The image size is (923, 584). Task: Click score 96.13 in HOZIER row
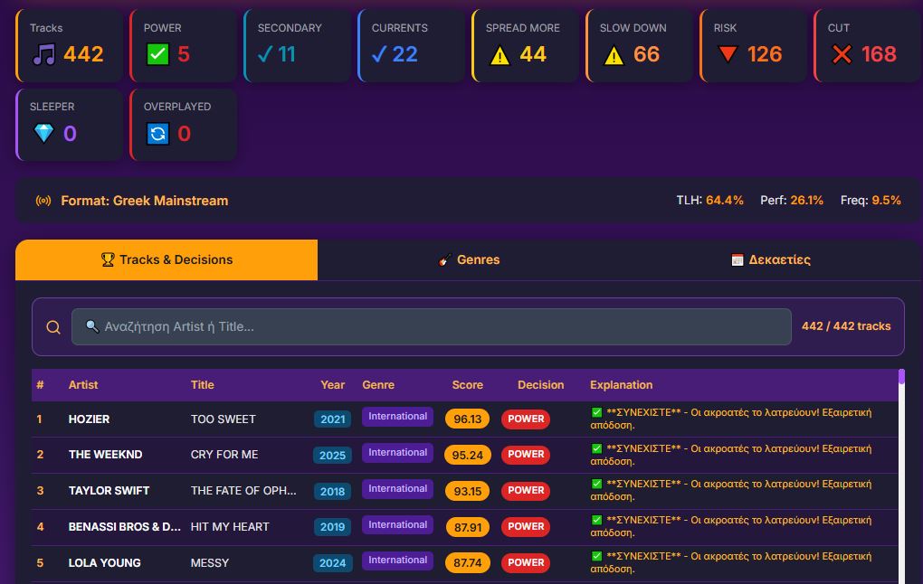click(x=468, y=419)
